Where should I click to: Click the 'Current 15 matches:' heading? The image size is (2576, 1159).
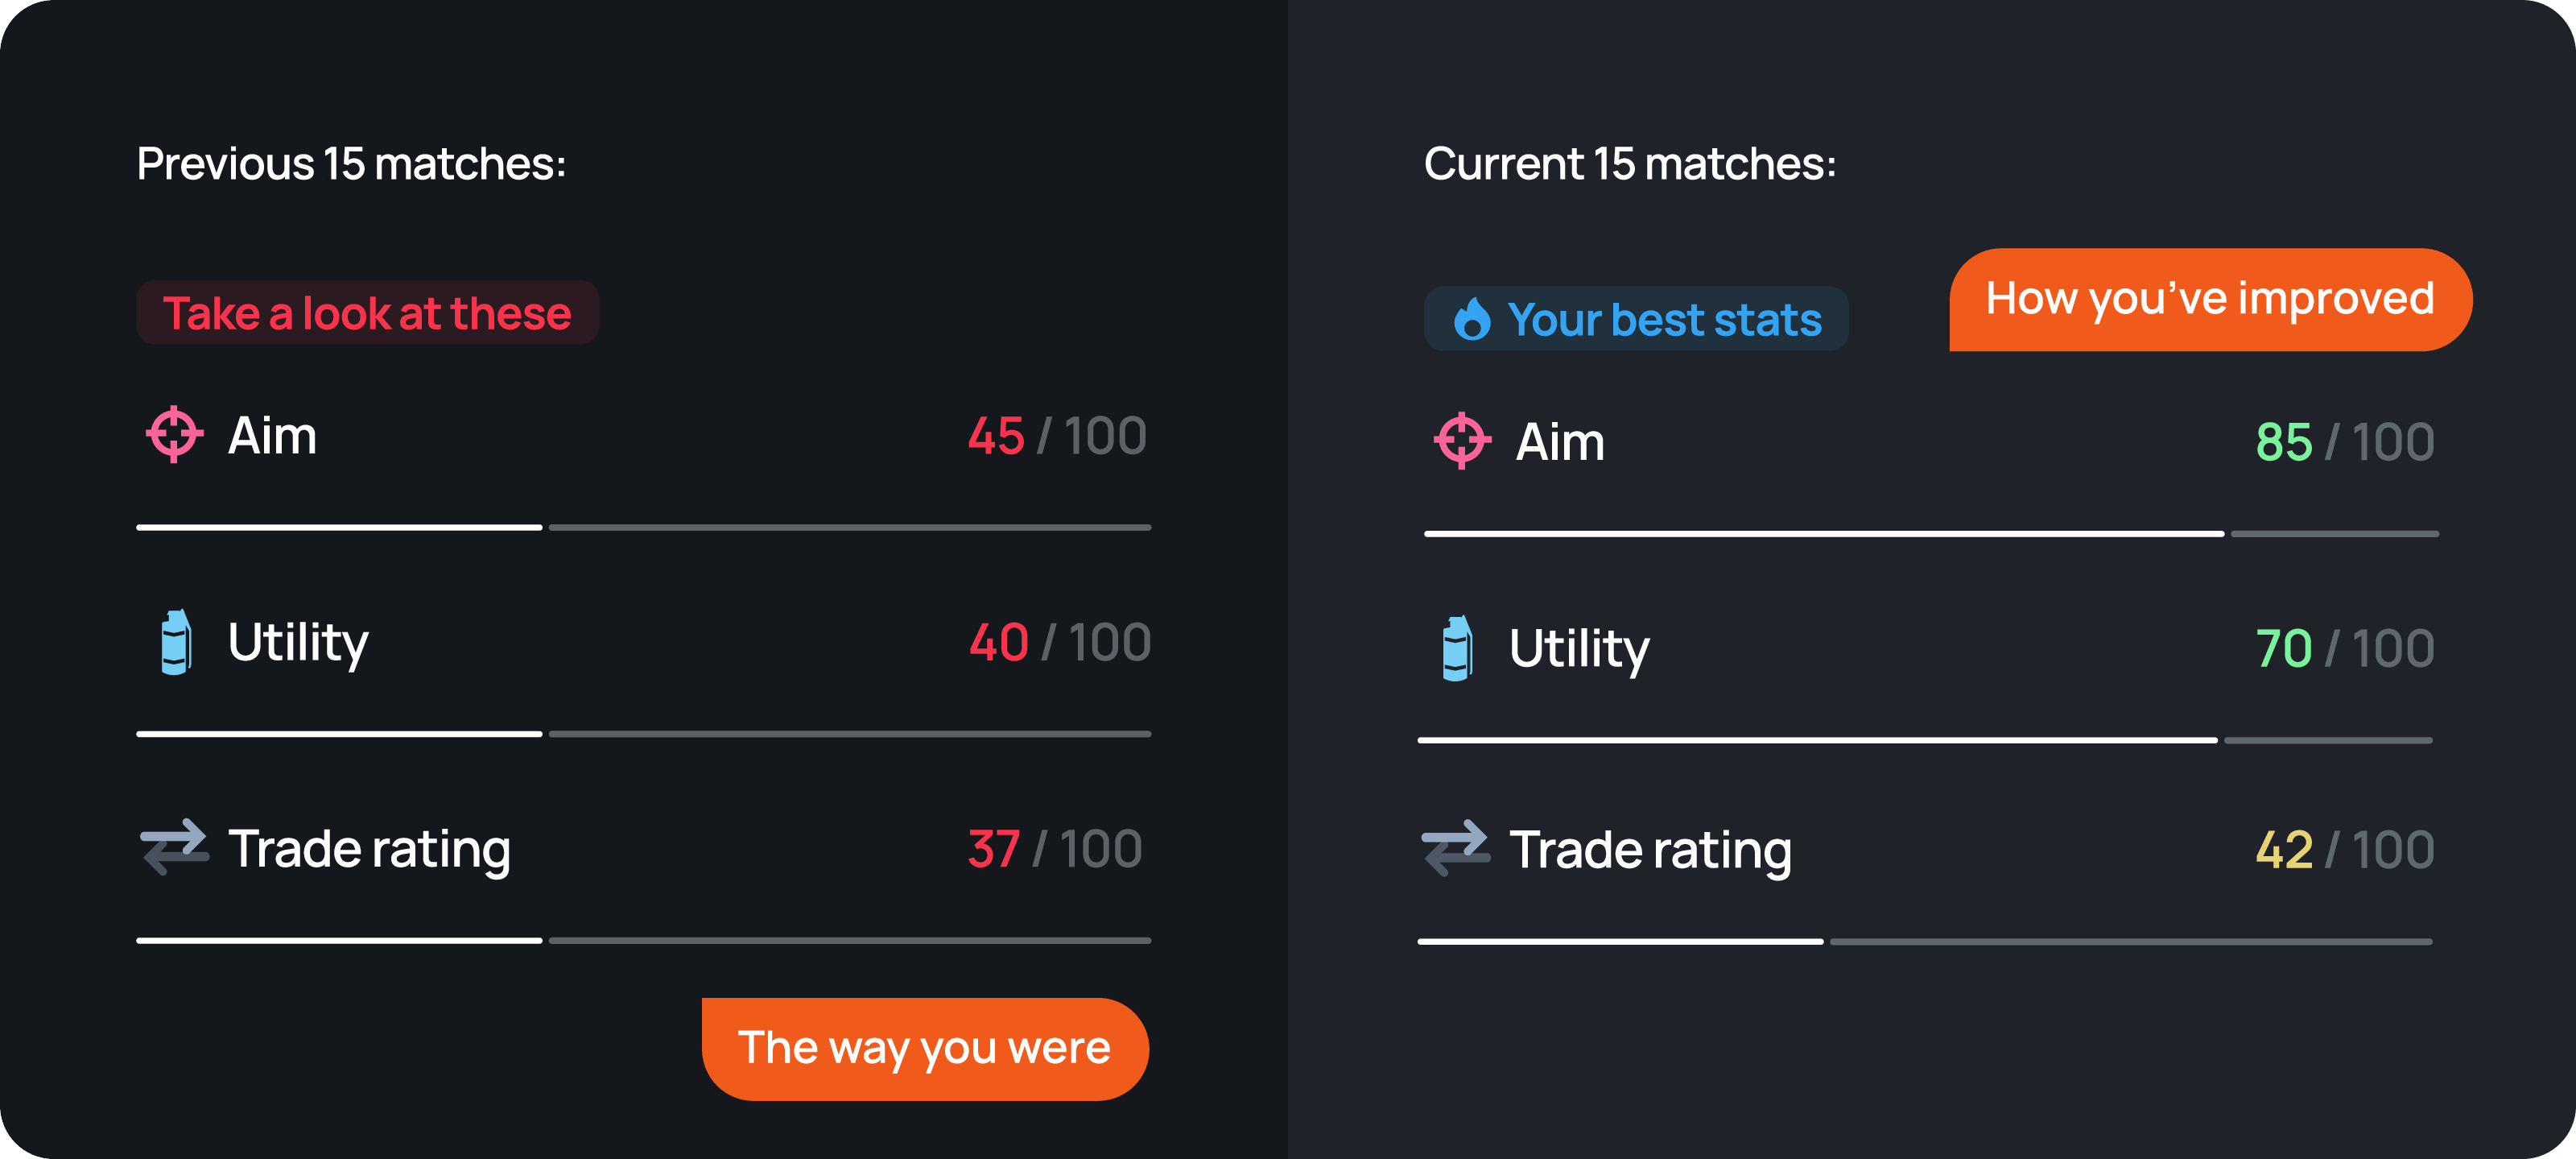1630,164
